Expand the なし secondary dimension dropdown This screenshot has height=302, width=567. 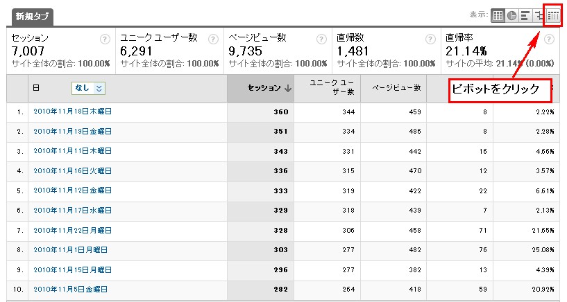click(89, 88)
